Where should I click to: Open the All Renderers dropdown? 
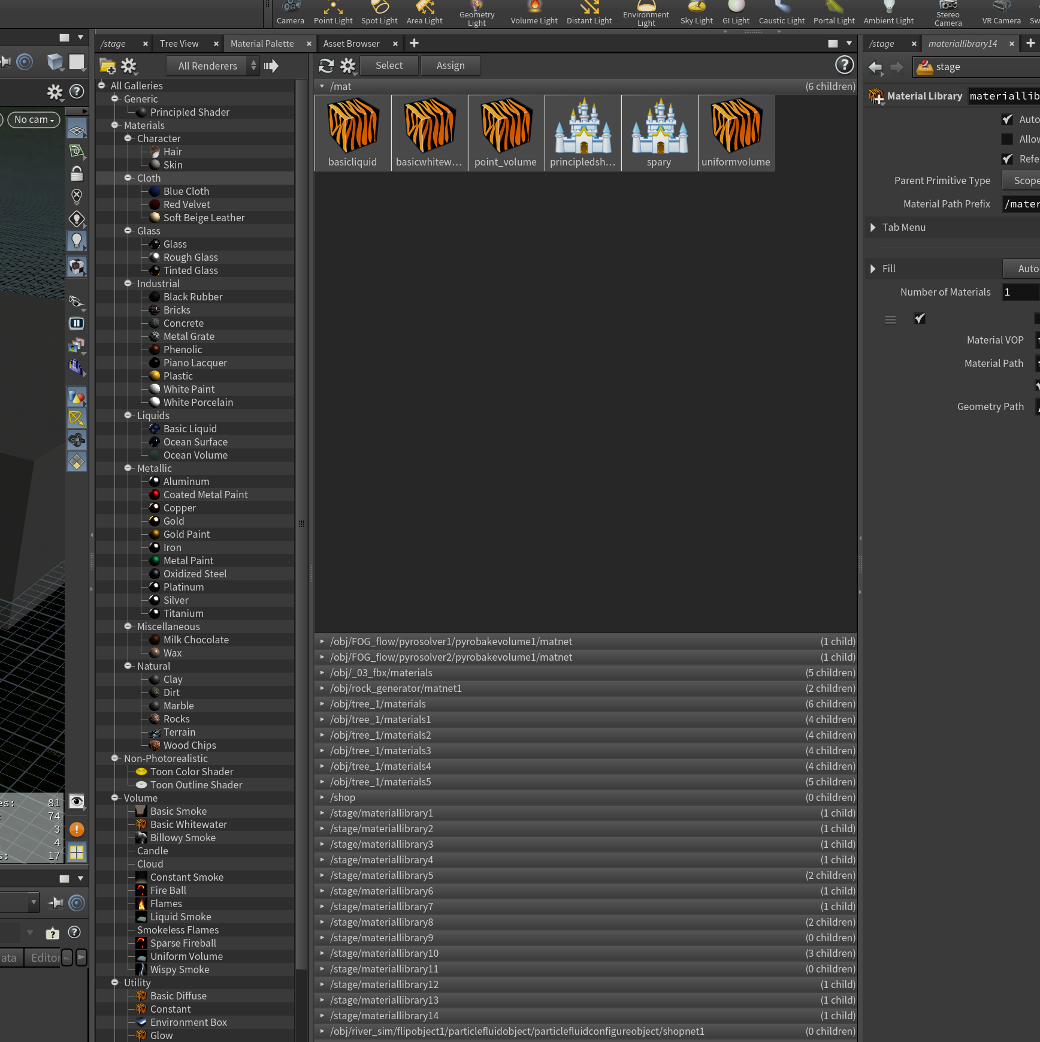pyautogui.click(x=212, y=66)
